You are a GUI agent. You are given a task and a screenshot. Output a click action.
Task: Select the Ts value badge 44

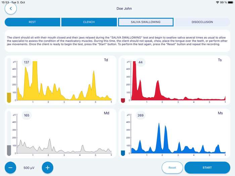click(140, 62)
